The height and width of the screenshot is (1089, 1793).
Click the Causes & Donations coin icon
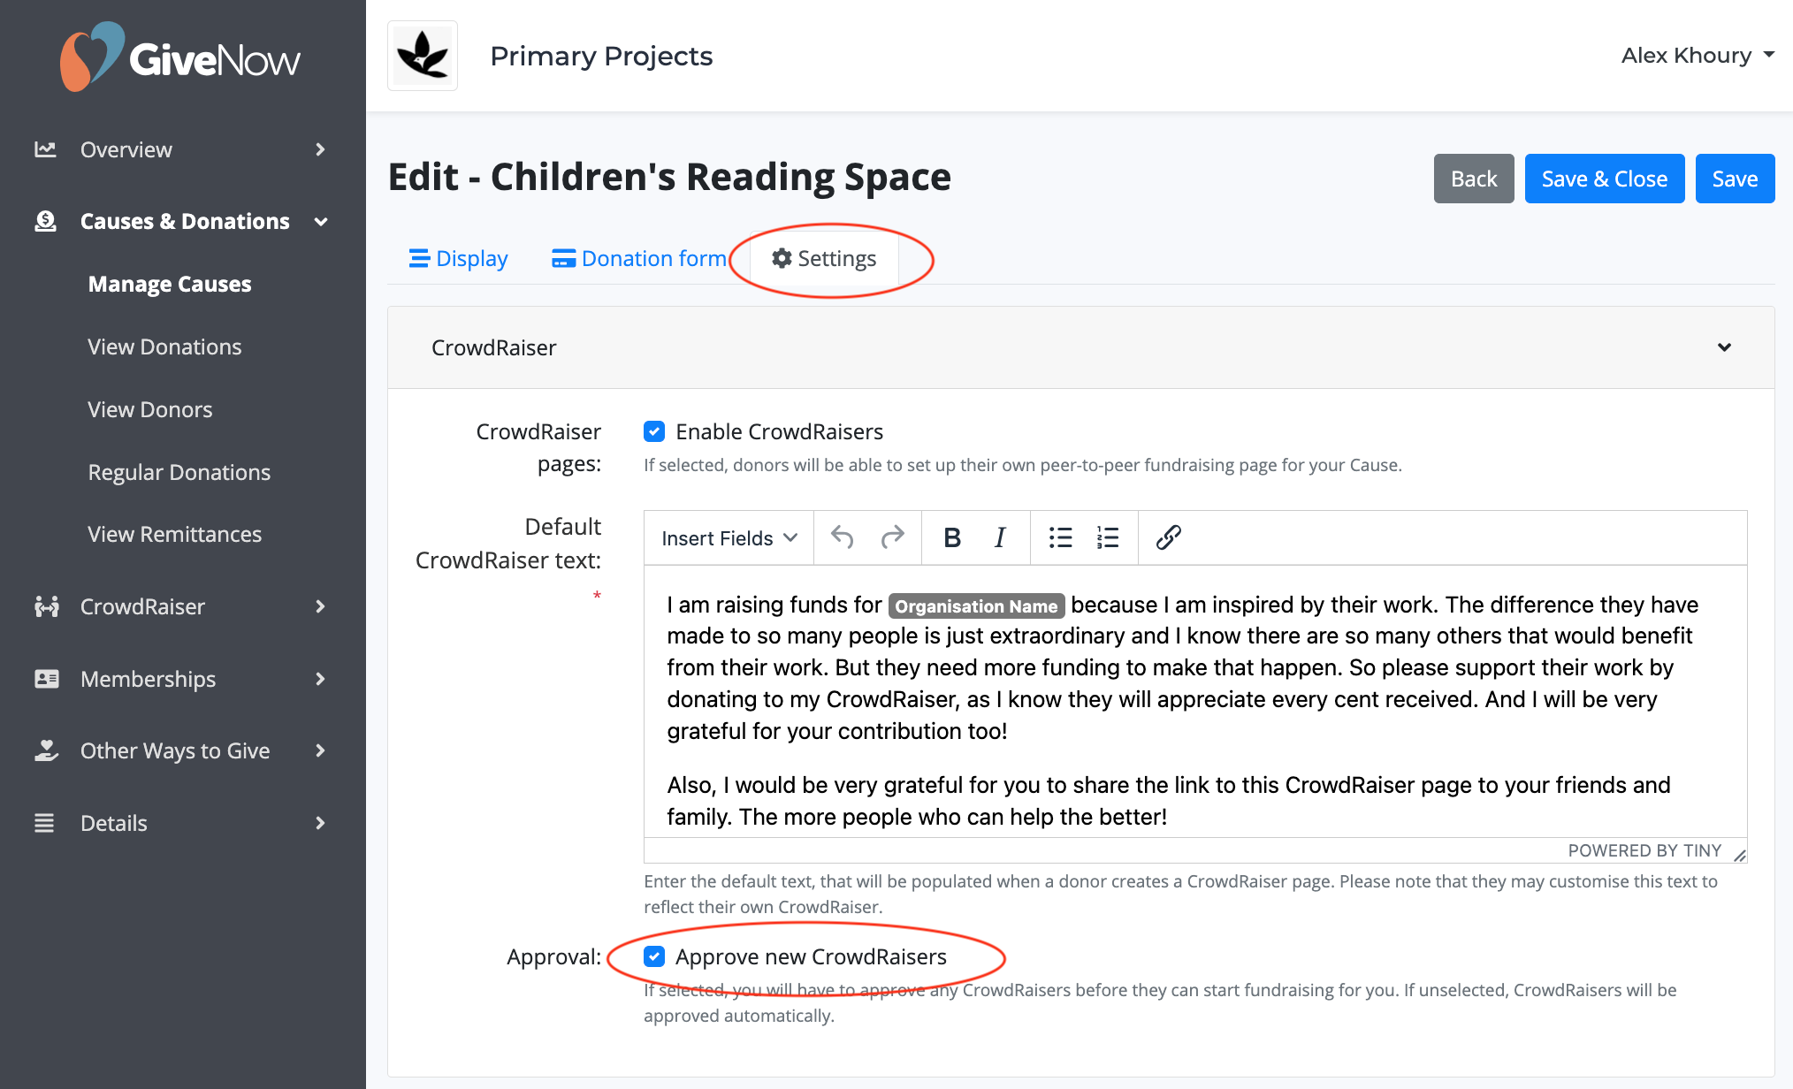coord(45,221)
